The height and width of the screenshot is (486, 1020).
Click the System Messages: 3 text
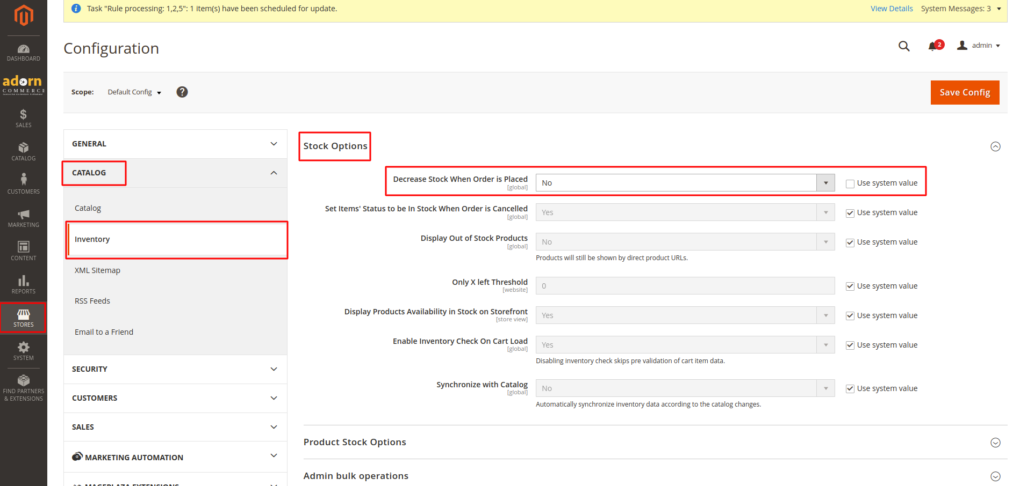click(956, 9)
